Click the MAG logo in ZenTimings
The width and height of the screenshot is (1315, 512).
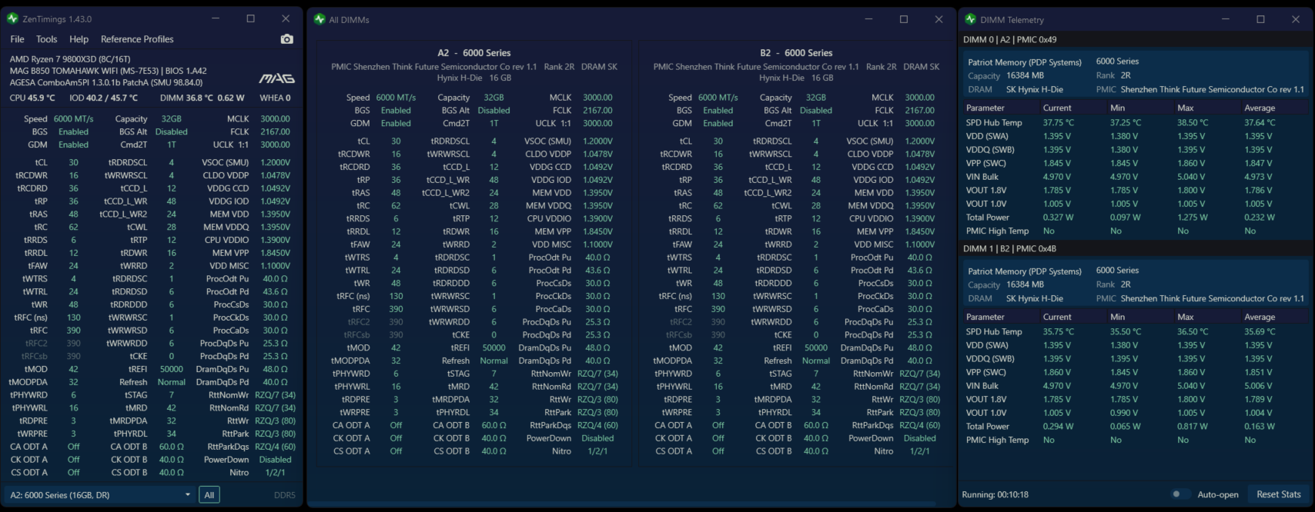276,78
